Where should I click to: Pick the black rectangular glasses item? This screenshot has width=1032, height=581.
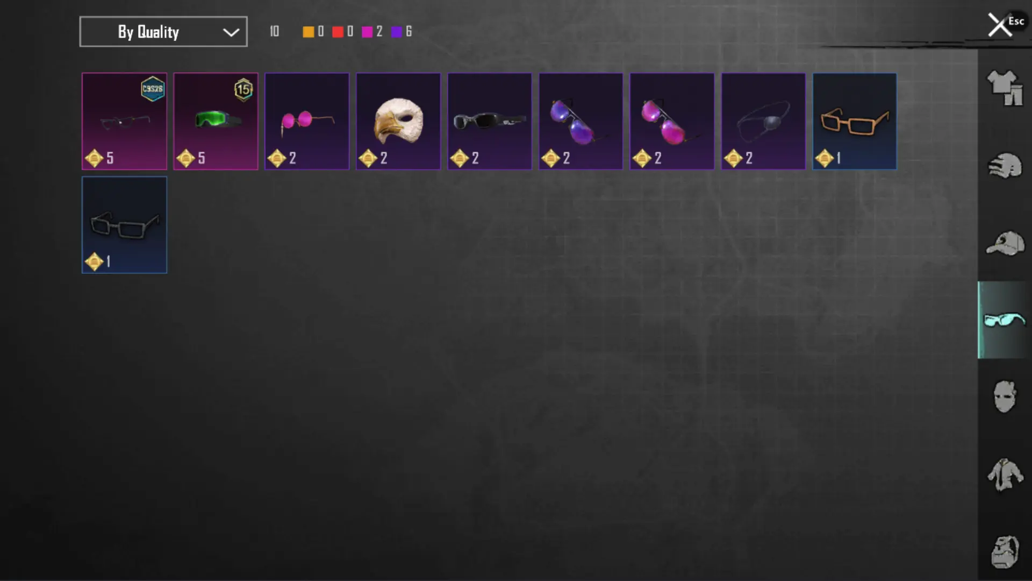coord(124,225)
